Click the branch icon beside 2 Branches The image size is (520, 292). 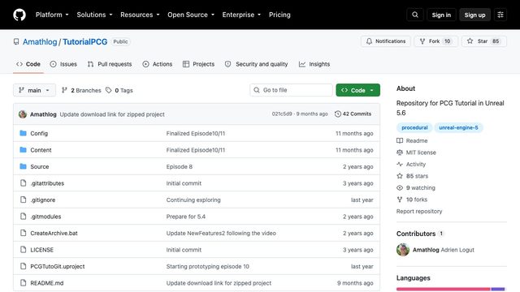[64, 90]
